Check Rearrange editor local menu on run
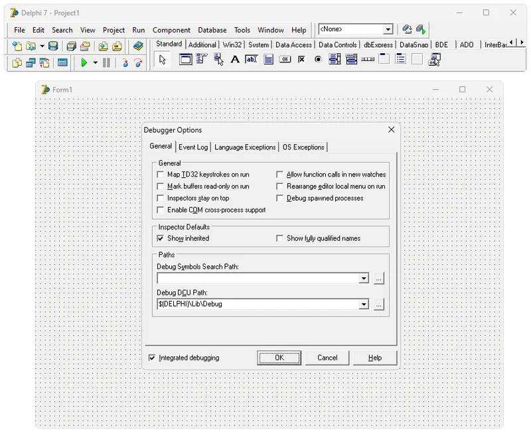Image resolution: width=531 pixels, height=434 pixels. pyautogui.click(x=279, y=186)
